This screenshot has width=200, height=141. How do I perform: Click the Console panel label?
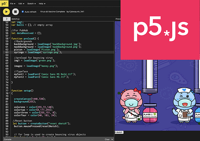[8, 139]
